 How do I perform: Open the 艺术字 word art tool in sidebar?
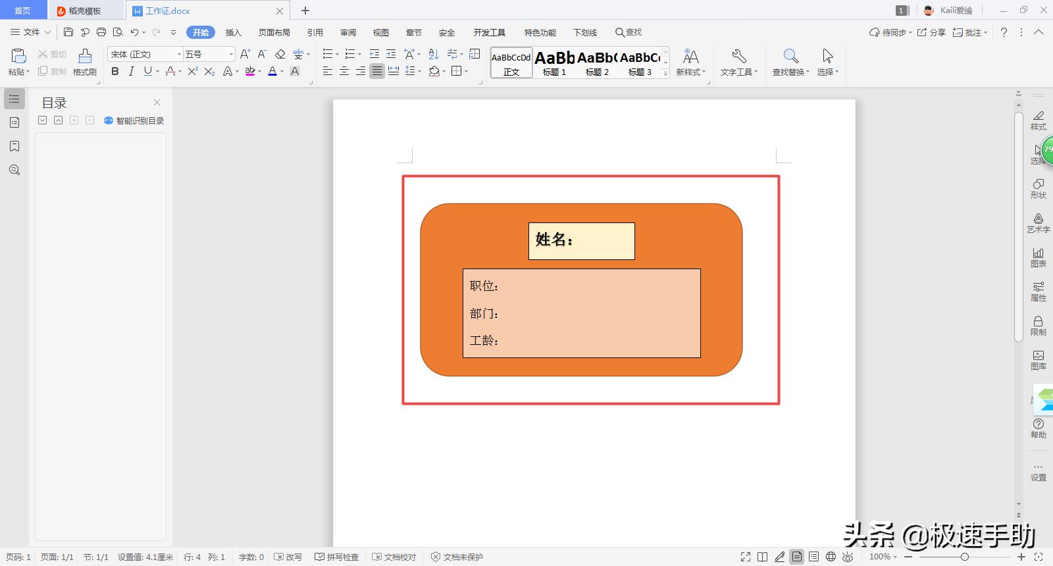1038,223
